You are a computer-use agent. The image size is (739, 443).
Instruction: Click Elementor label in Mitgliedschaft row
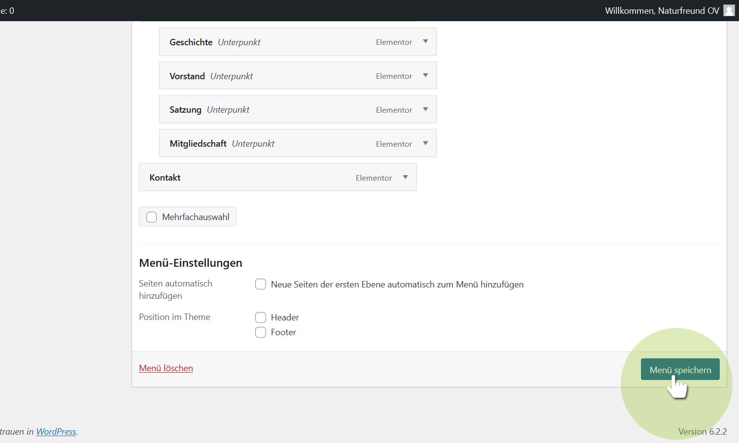click(x=394, y=144)
